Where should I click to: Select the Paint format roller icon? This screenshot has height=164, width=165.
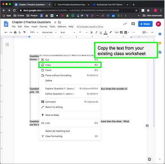click(24, 33)
